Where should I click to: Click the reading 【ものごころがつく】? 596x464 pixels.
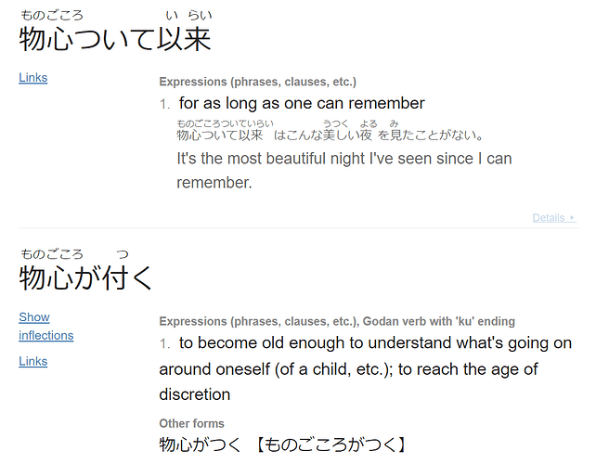tap(330, 445)
